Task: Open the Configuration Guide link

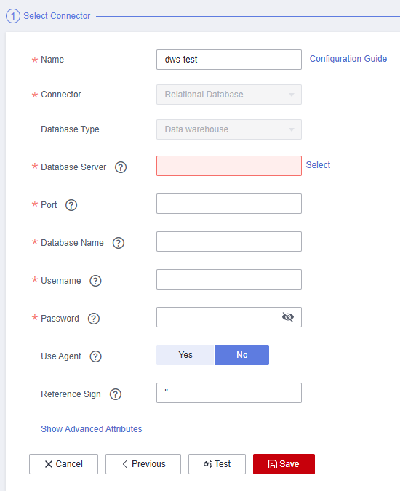Action: (x=348, y=59)
